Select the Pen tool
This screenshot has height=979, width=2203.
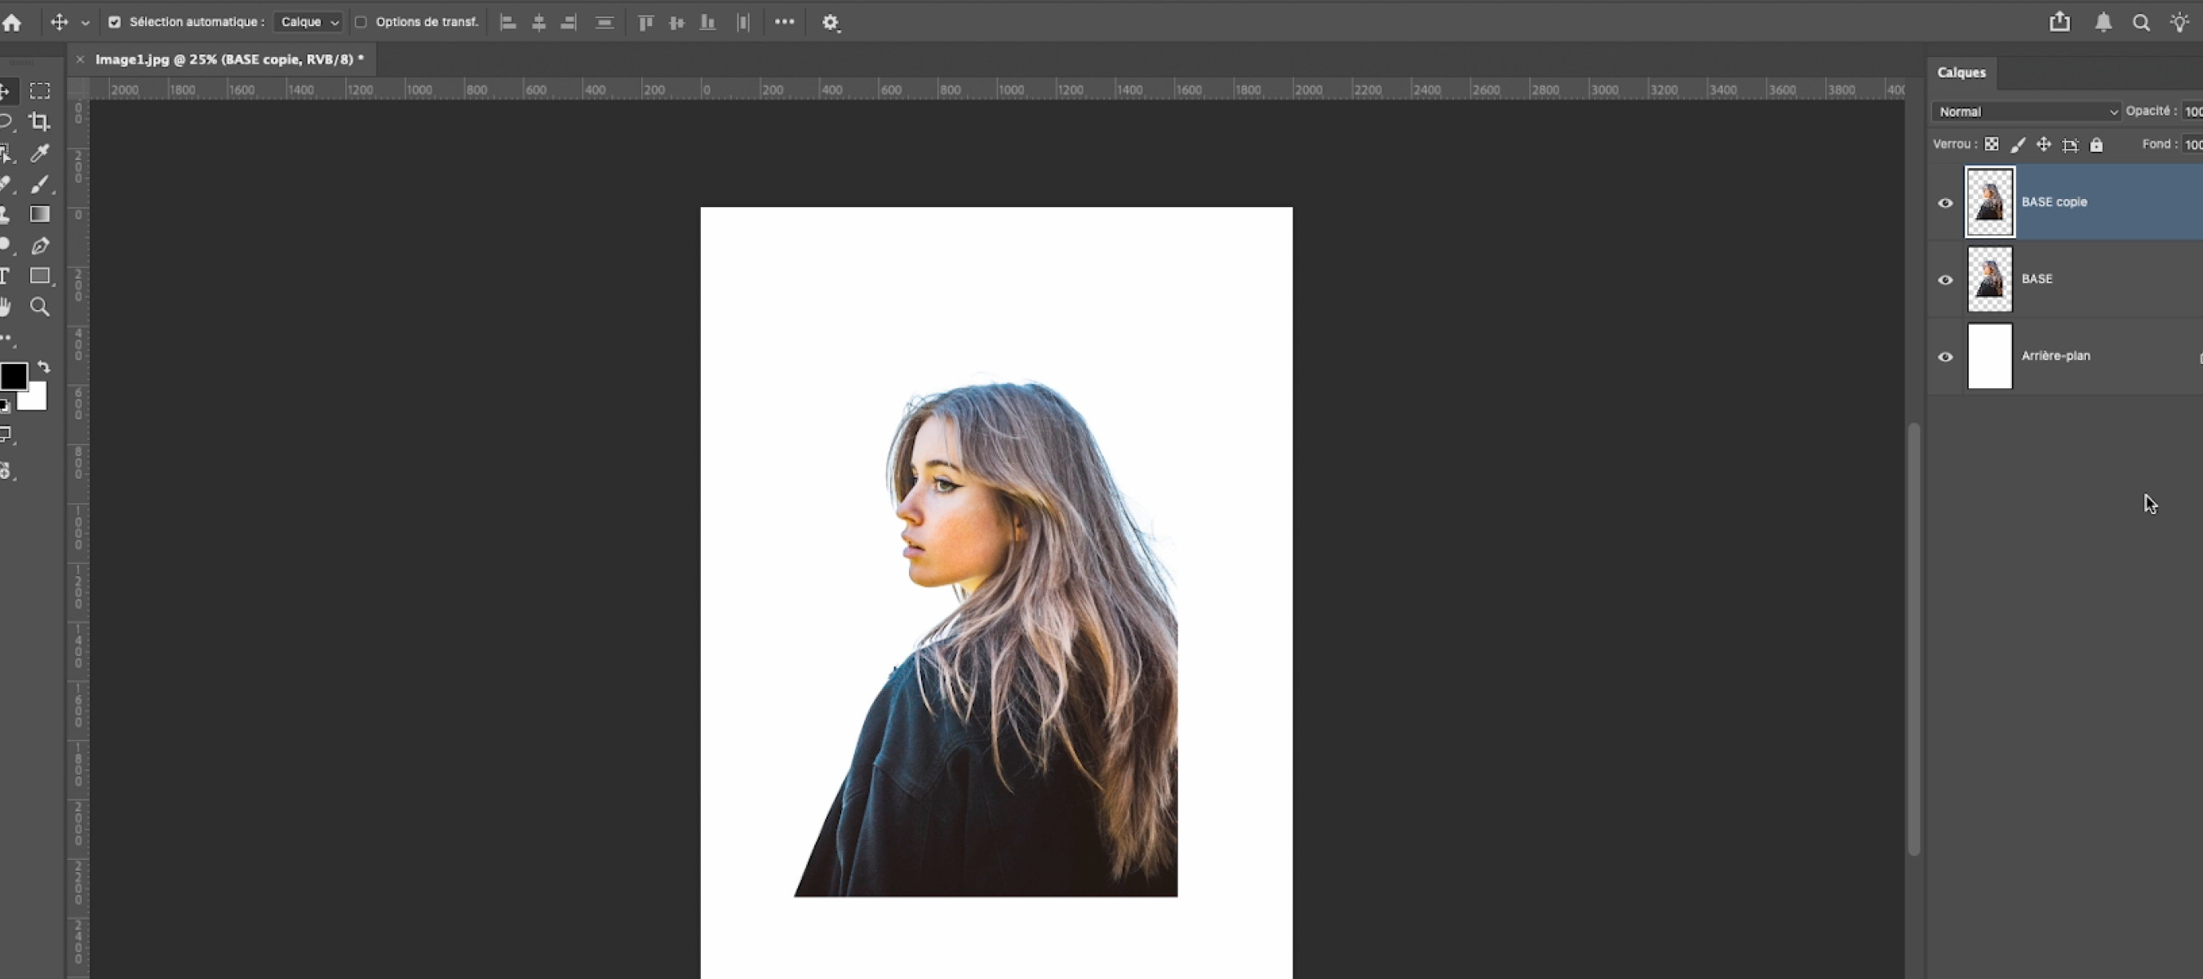39,246
